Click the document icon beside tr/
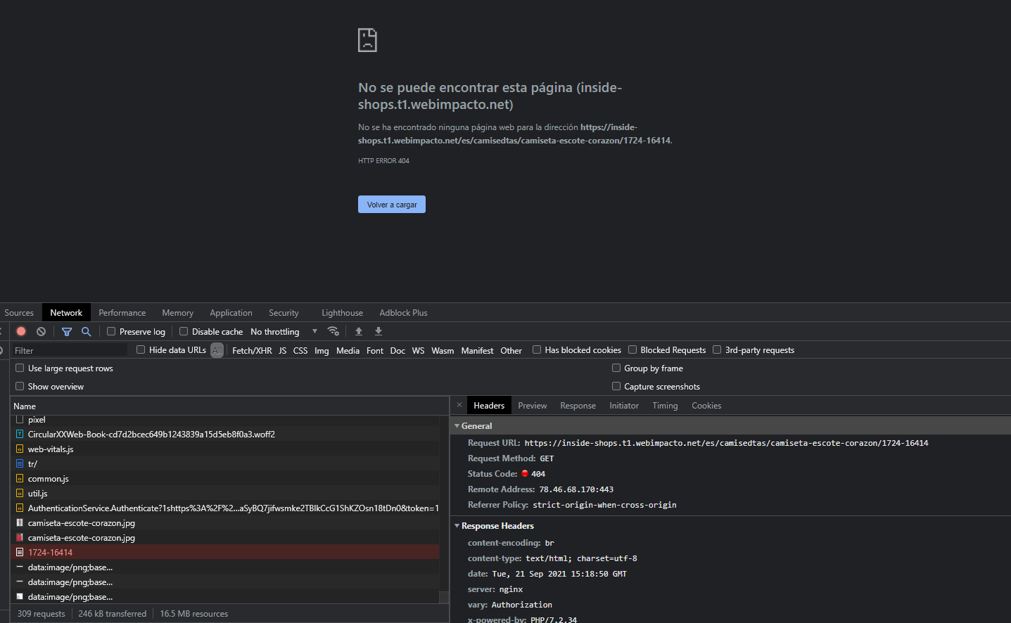1011x623 pixels. [x=20, y=463]
